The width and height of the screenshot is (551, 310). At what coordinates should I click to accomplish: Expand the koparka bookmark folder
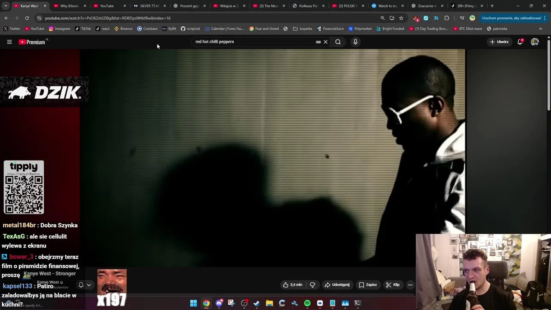pyautogui.click(x=302, y=29)
